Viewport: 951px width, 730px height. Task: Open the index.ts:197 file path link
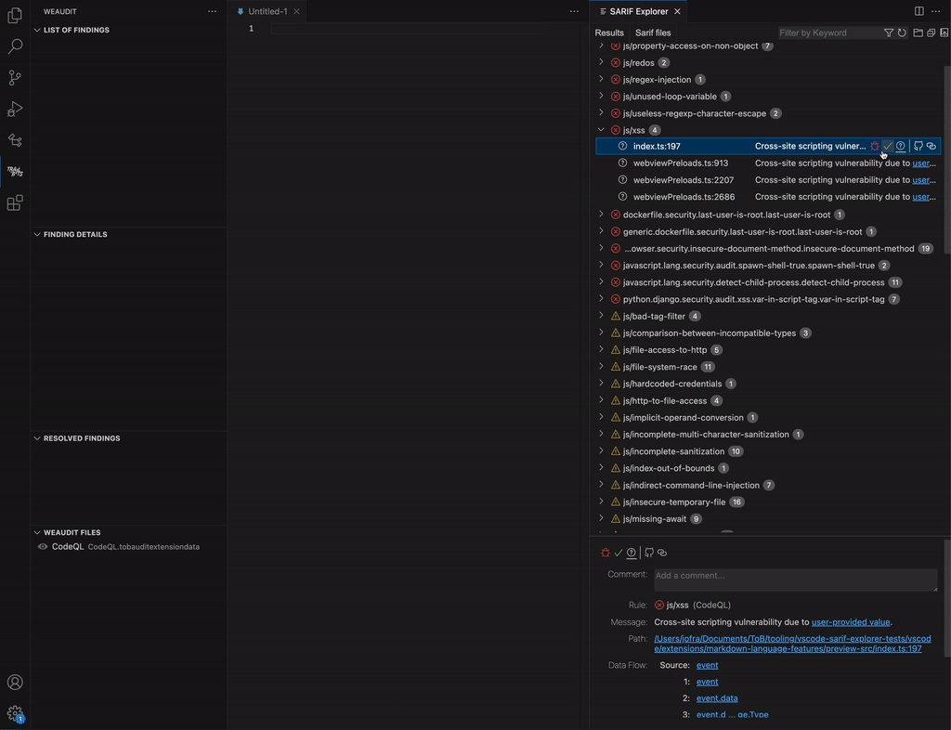792,644
